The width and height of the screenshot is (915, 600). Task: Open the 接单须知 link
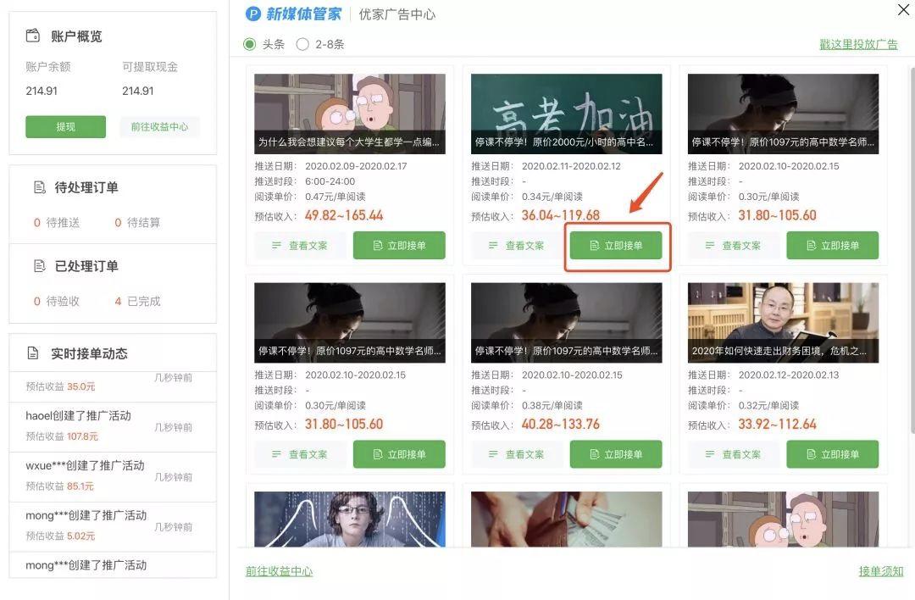[879, 571]
